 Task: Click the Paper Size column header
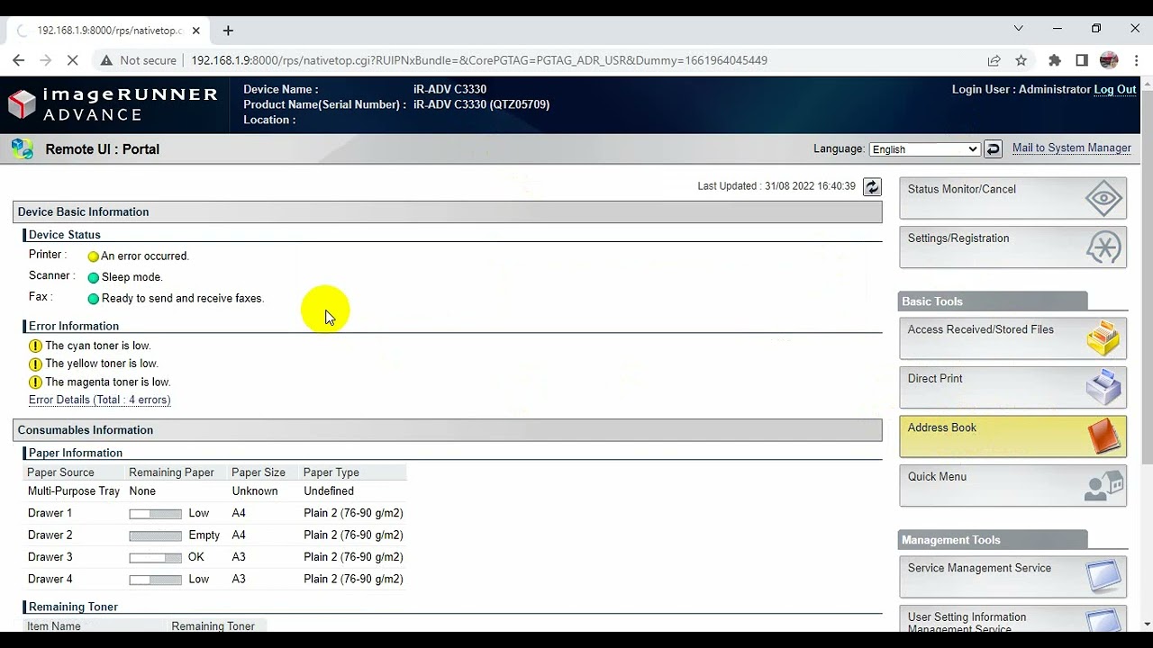click(x=259, y=472)
